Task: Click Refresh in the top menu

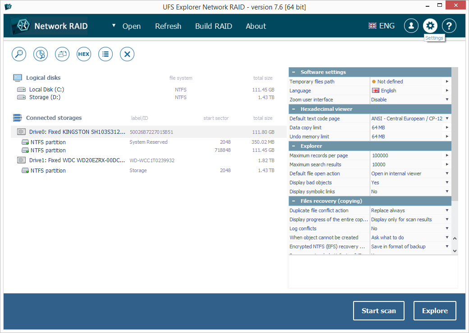Action: coord(168,26)
